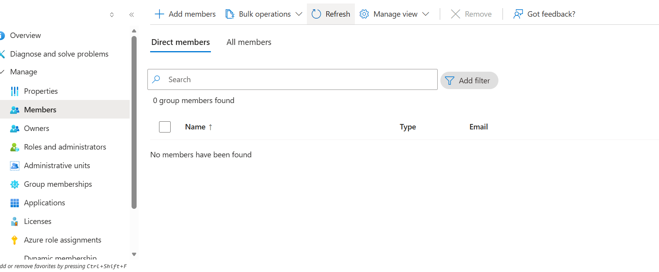This screenshot has height=272, width=659.
Task: Click the Refresh circular arrow icon
Action: [x=316, y=14]
